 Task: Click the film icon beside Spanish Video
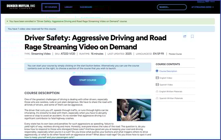pyautogui.click(x=157, y=85)
